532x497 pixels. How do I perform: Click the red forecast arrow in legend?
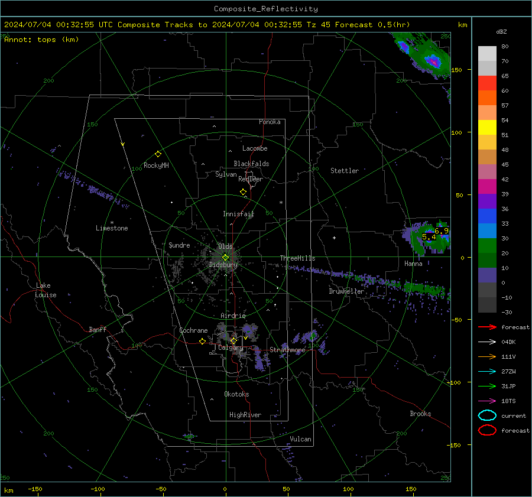click(487, 327)
